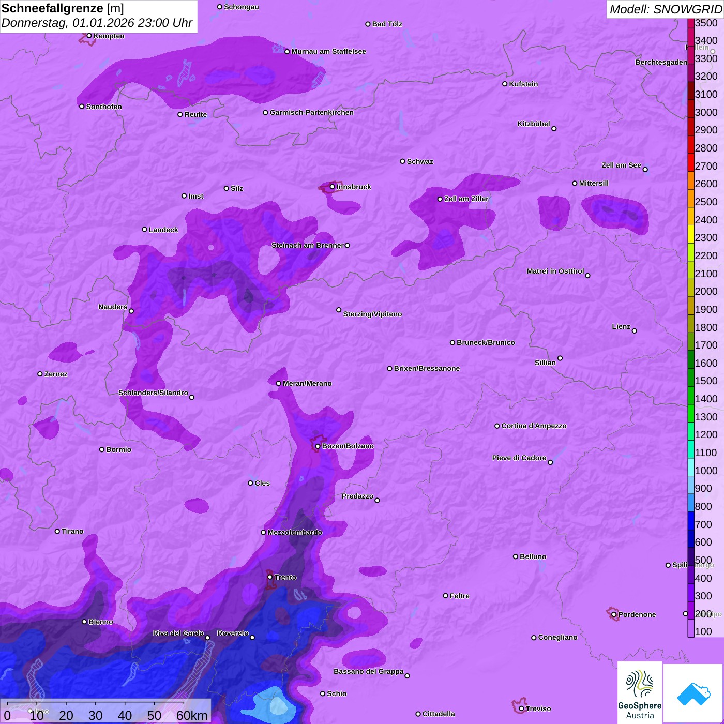Click the Riva del Garda label
This screenshot has width=724, height=724.
pyautogui.click(x=178, y=633)
